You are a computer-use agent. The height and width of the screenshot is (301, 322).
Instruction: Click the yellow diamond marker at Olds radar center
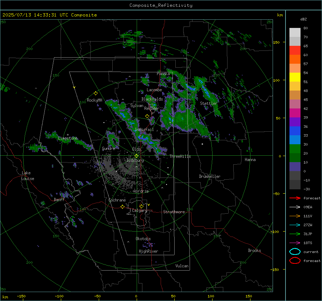click(x=136, y=156)
